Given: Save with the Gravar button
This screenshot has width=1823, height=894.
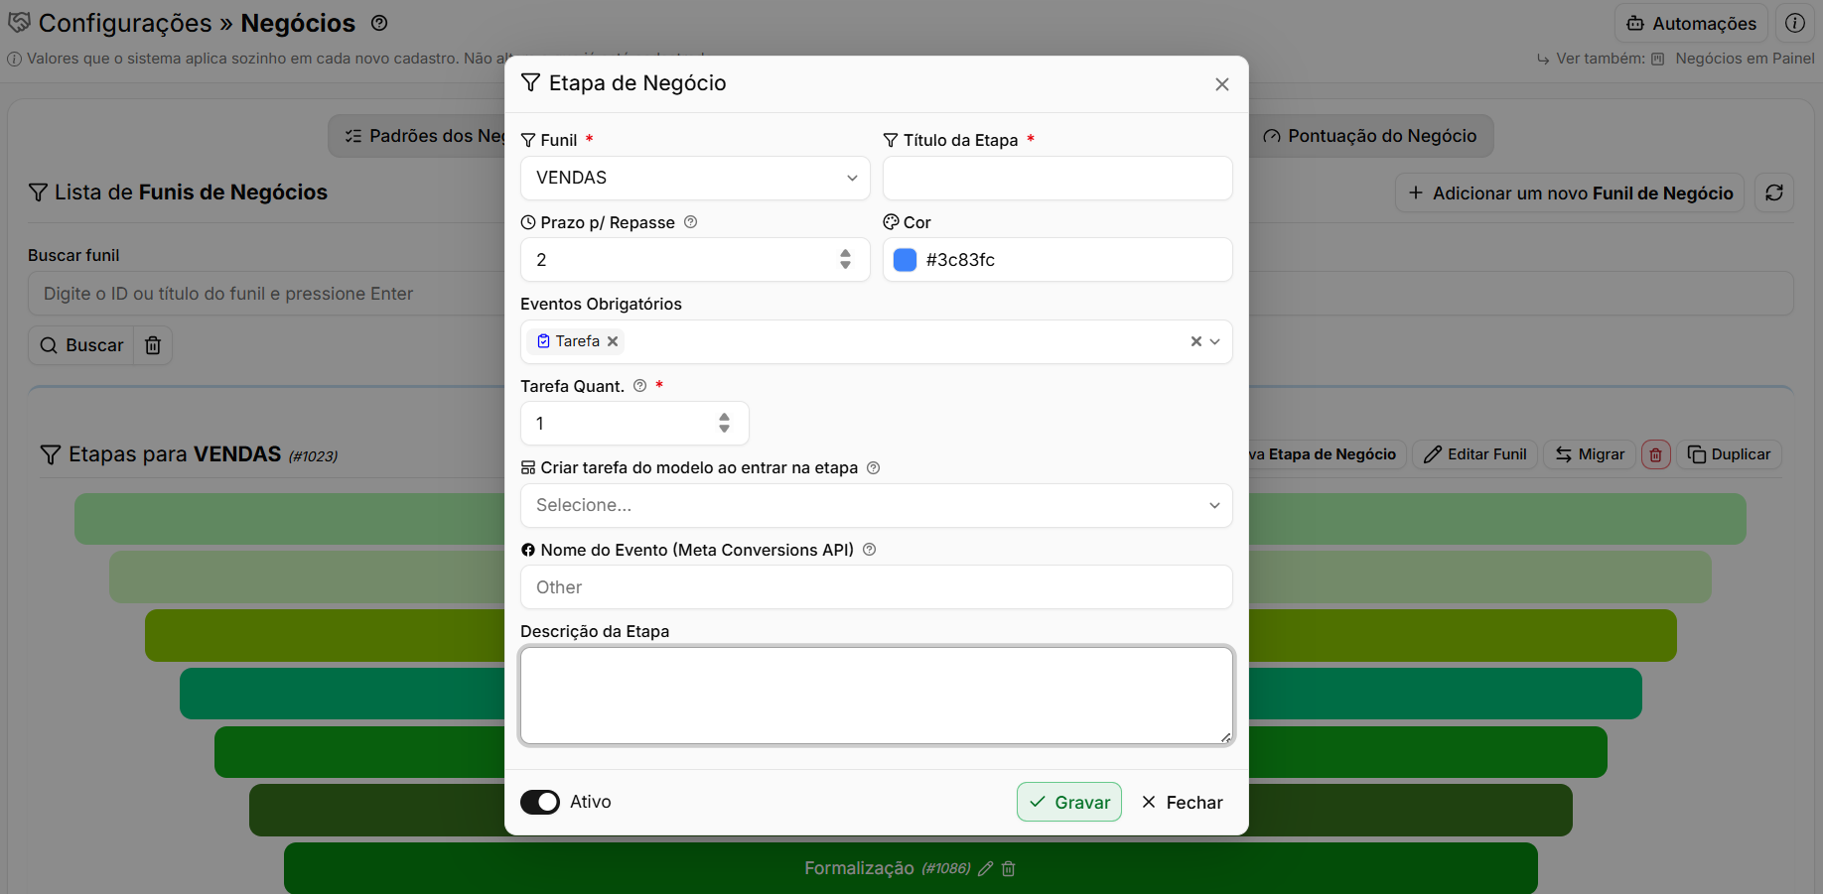Looking at the screenshot, I should [1069, 802].
